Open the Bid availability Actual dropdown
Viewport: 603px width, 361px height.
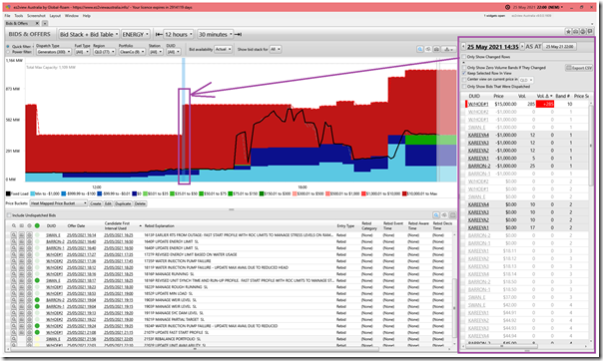(x=223, y=49)
